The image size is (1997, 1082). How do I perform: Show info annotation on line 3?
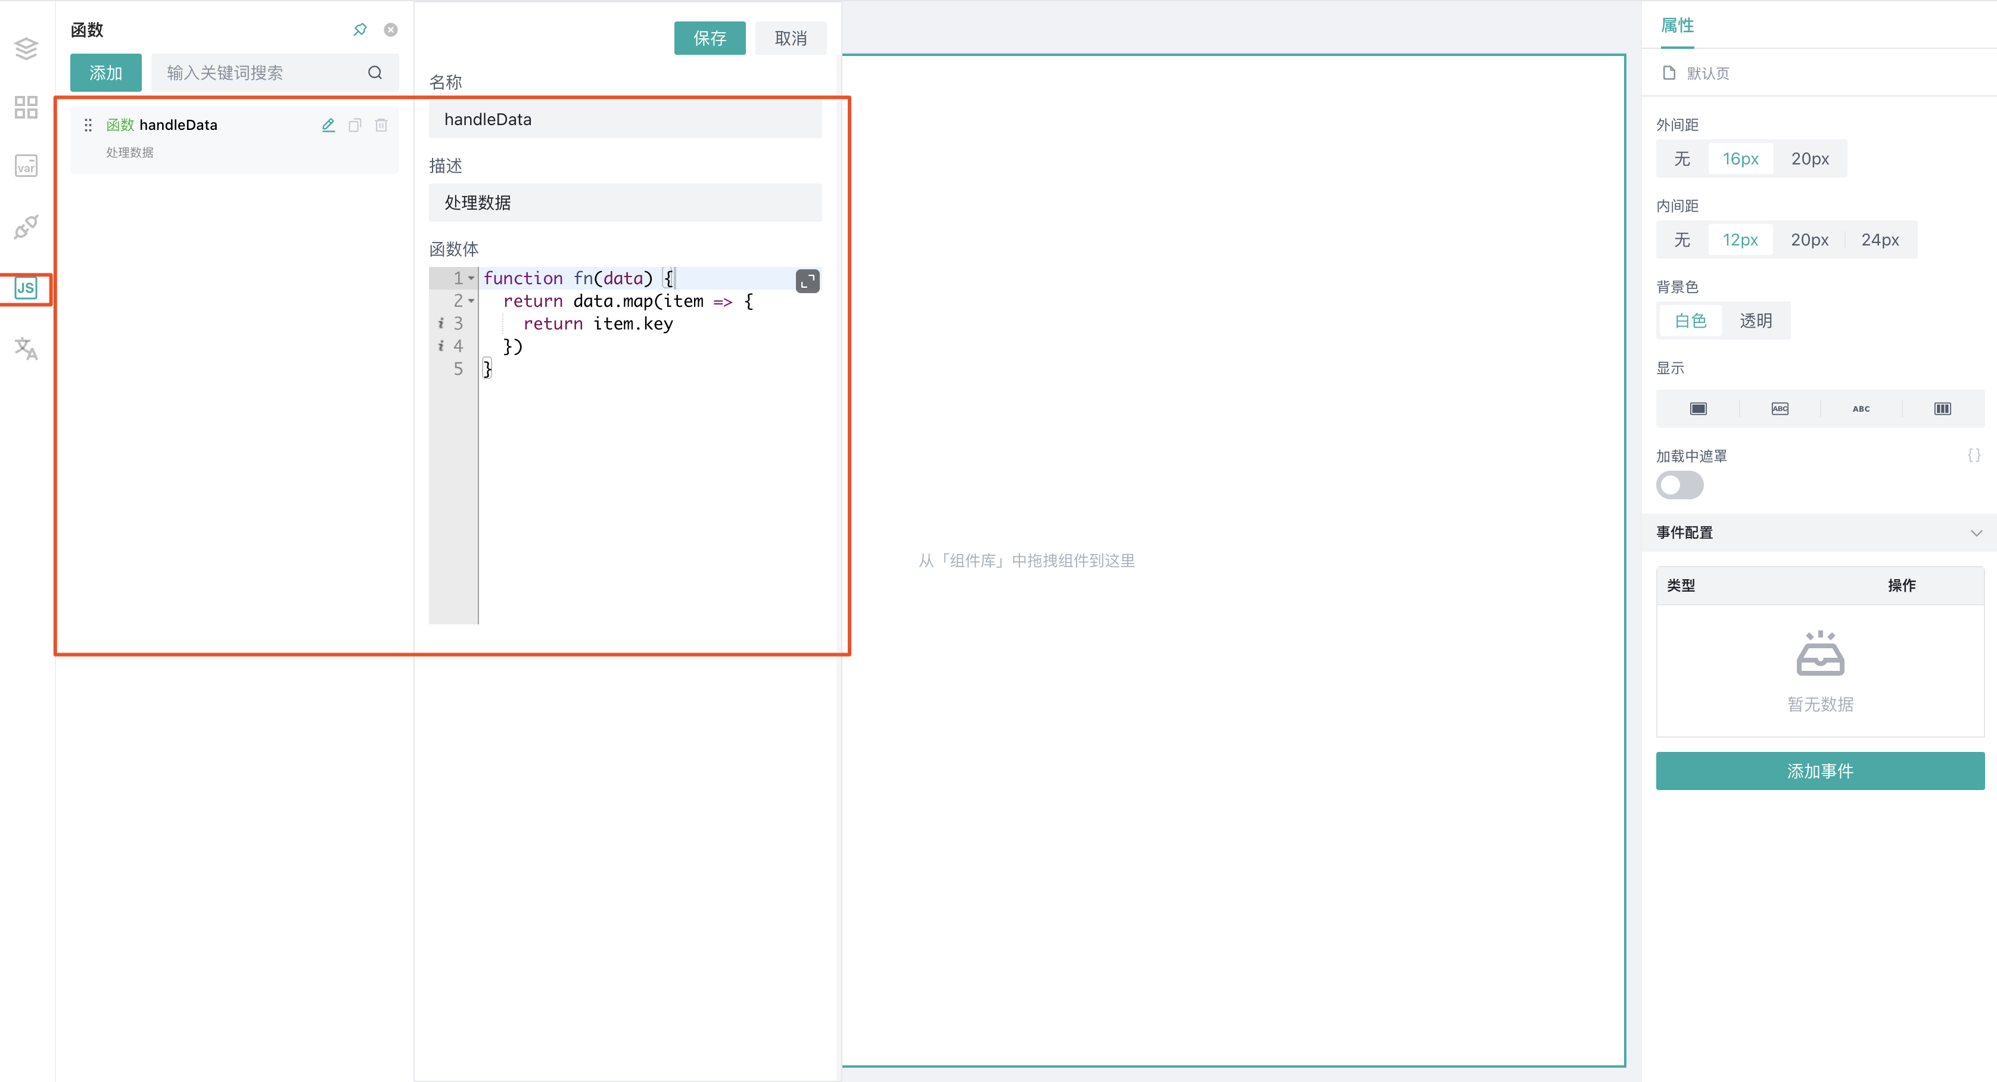[x=440, y=323]
